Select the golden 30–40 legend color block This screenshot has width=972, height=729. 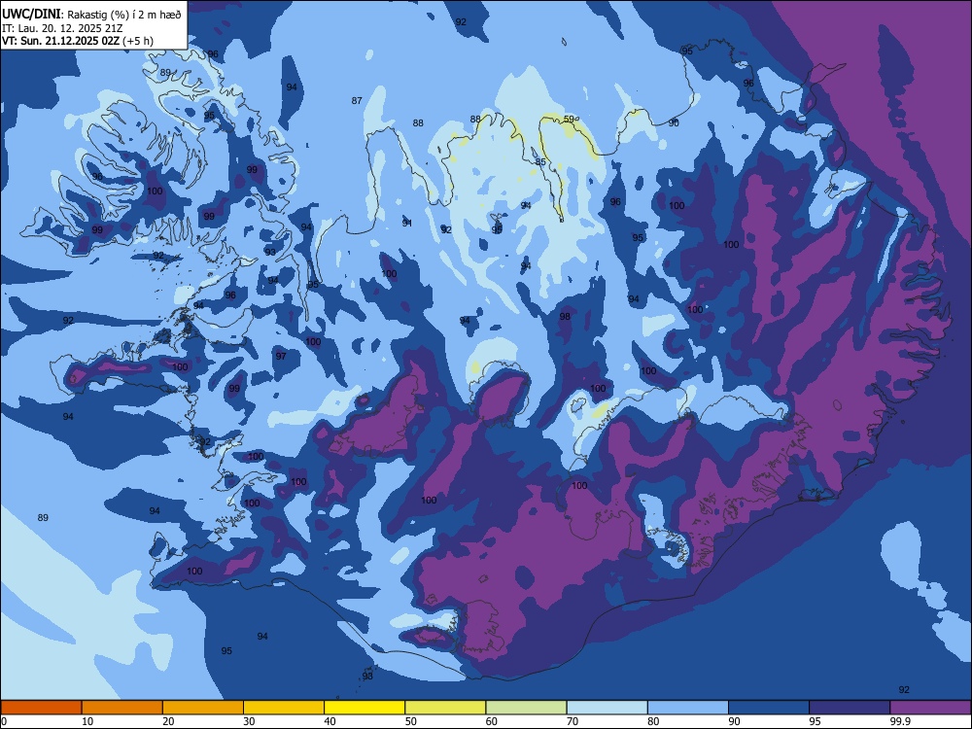[284, 708]
